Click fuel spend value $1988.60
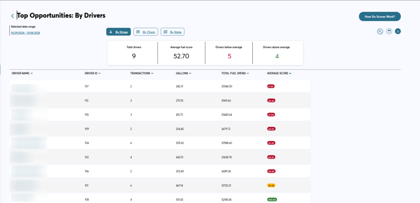The height and width of the screenshot is (203, 420). [227, 143]
